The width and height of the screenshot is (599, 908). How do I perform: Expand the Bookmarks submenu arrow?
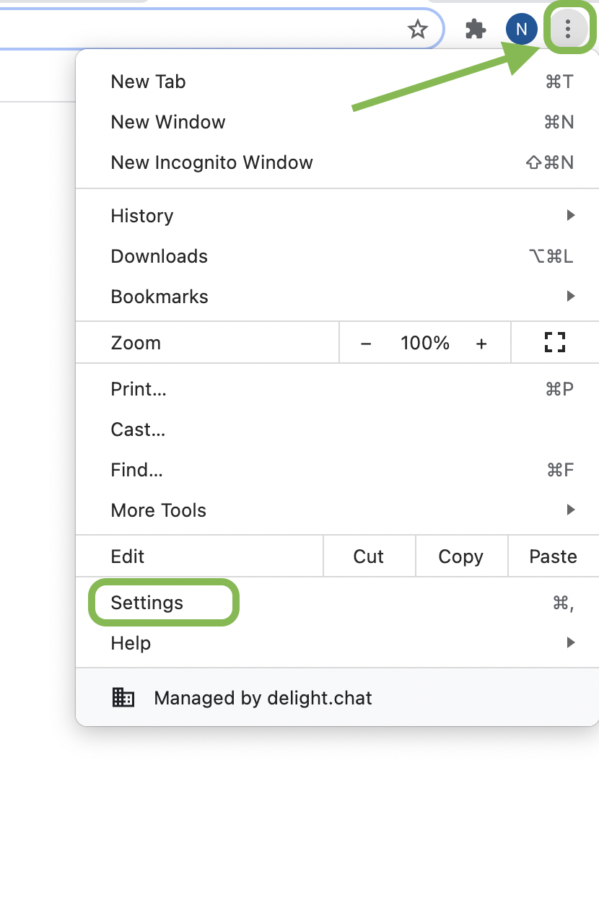click(x=571, y=296)
